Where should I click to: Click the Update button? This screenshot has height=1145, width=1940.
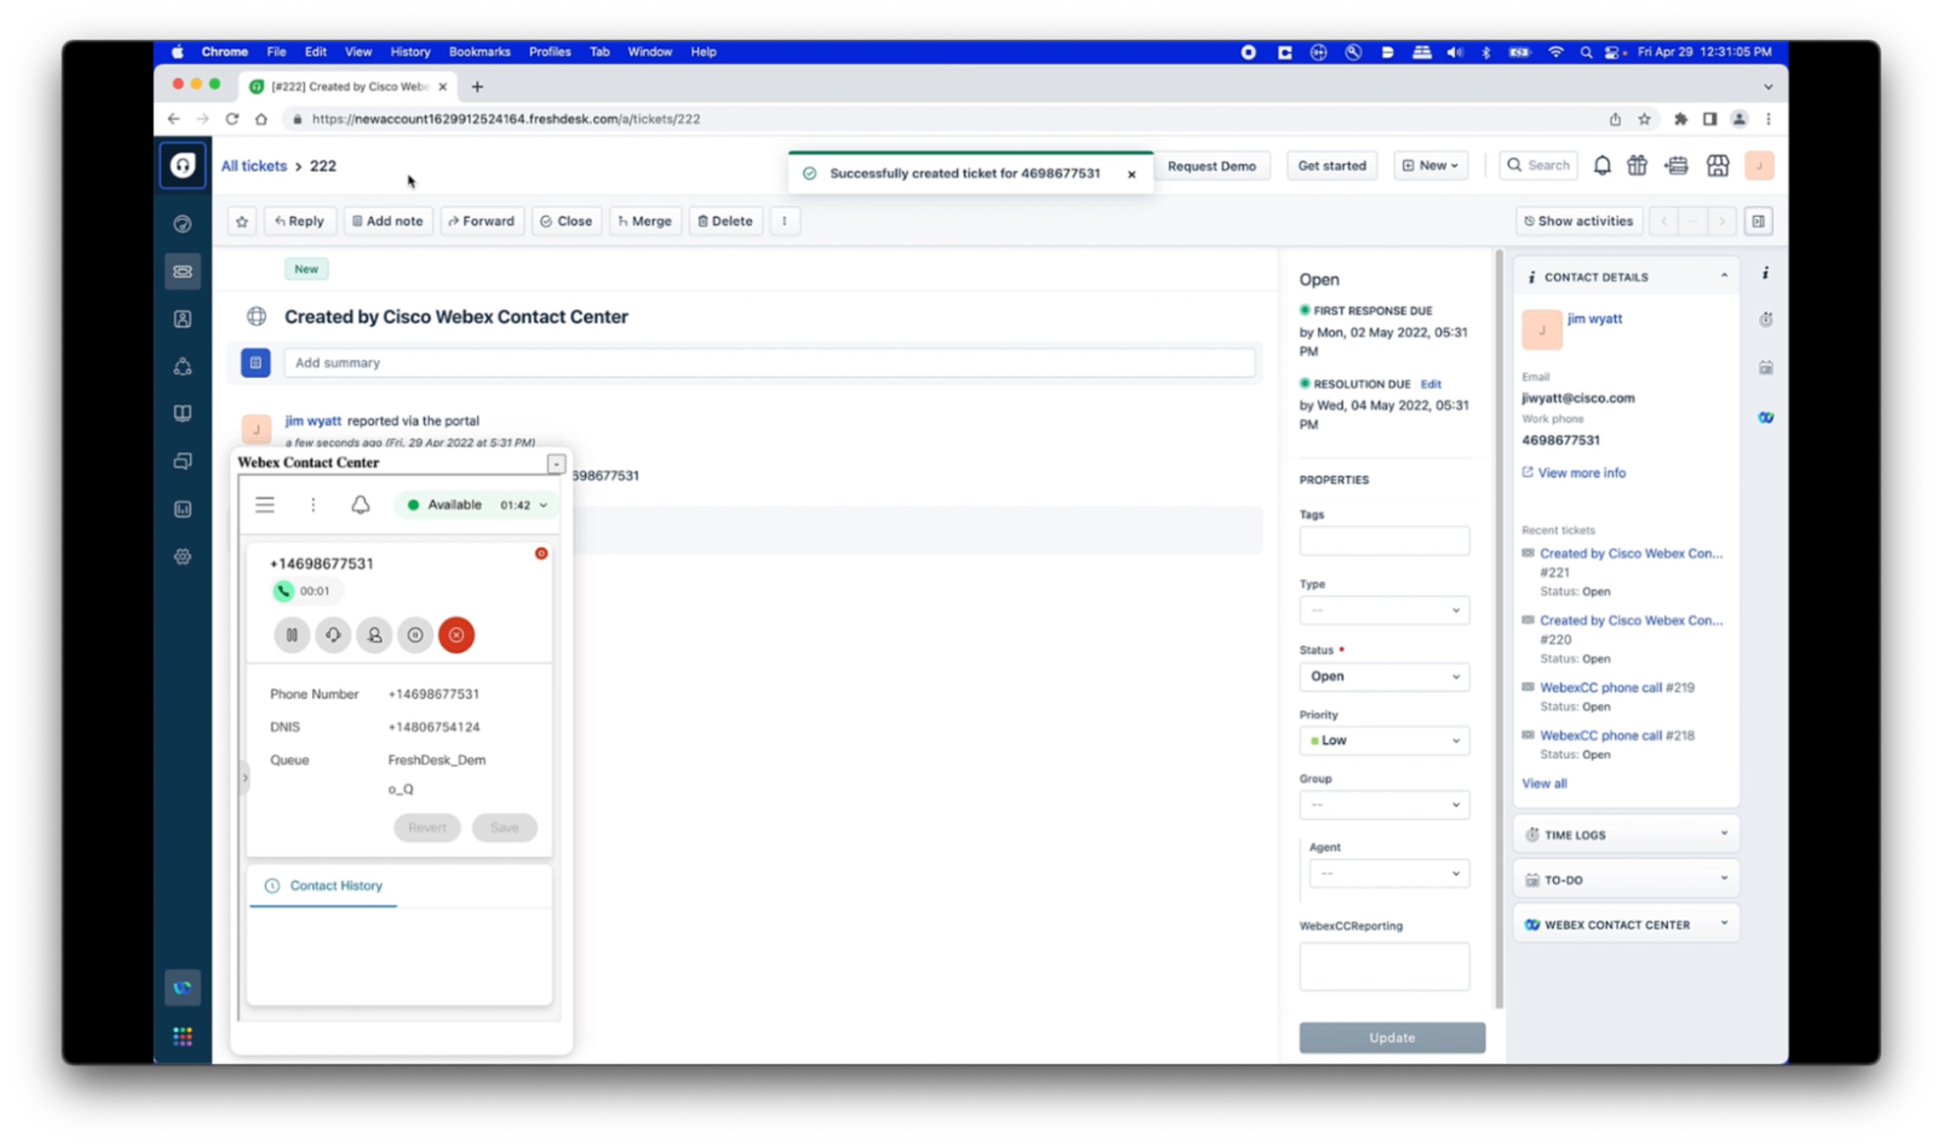point(1392,1037)
